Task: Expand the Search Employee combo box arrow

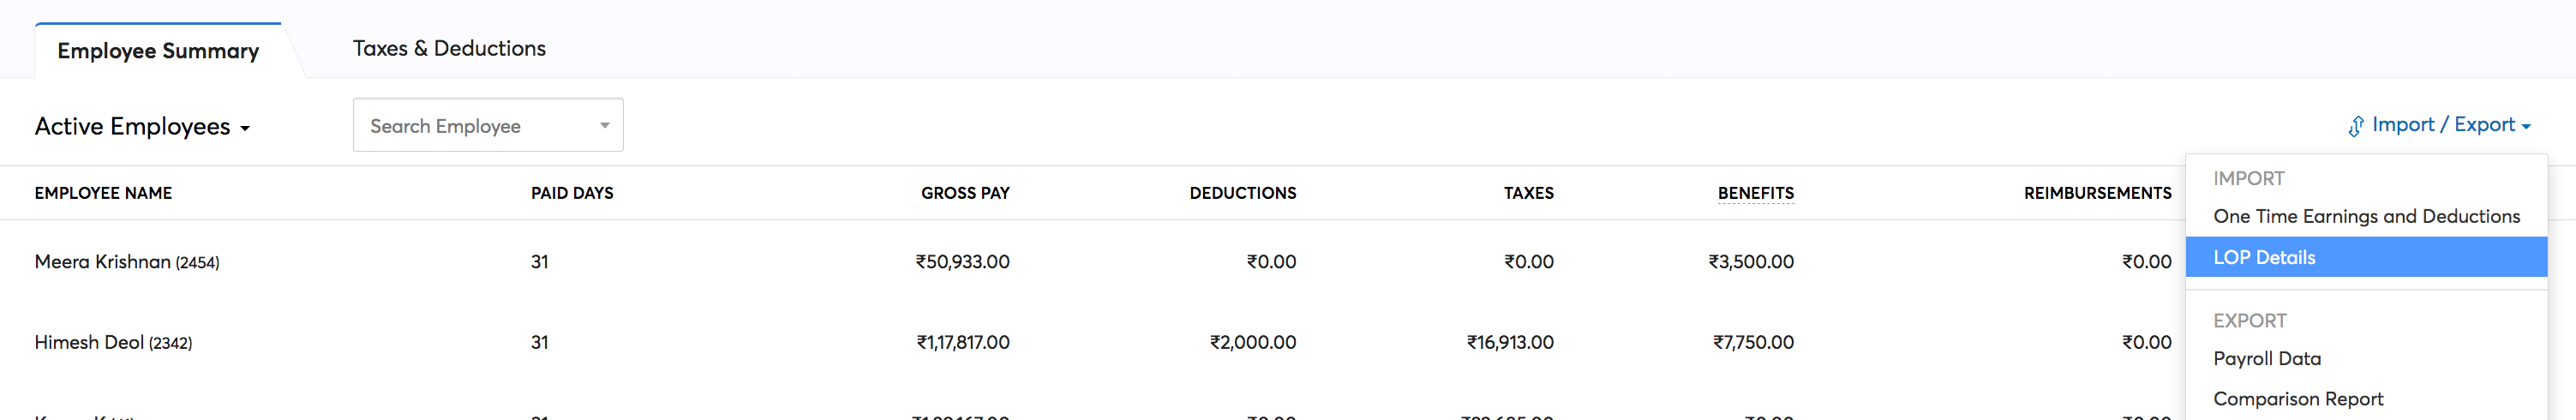Action: pyautogui.click(x=604, y=125)
